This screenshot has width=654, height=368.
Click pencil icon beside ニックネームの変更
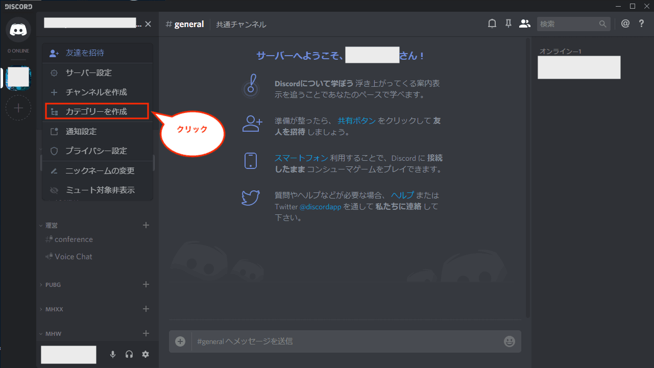(54, 171)
